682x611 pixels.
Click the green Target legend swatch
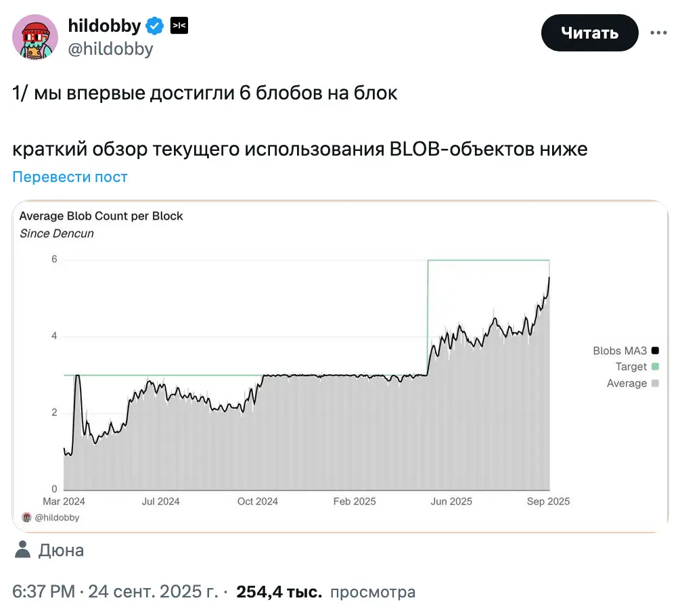[x=655, y=367]
